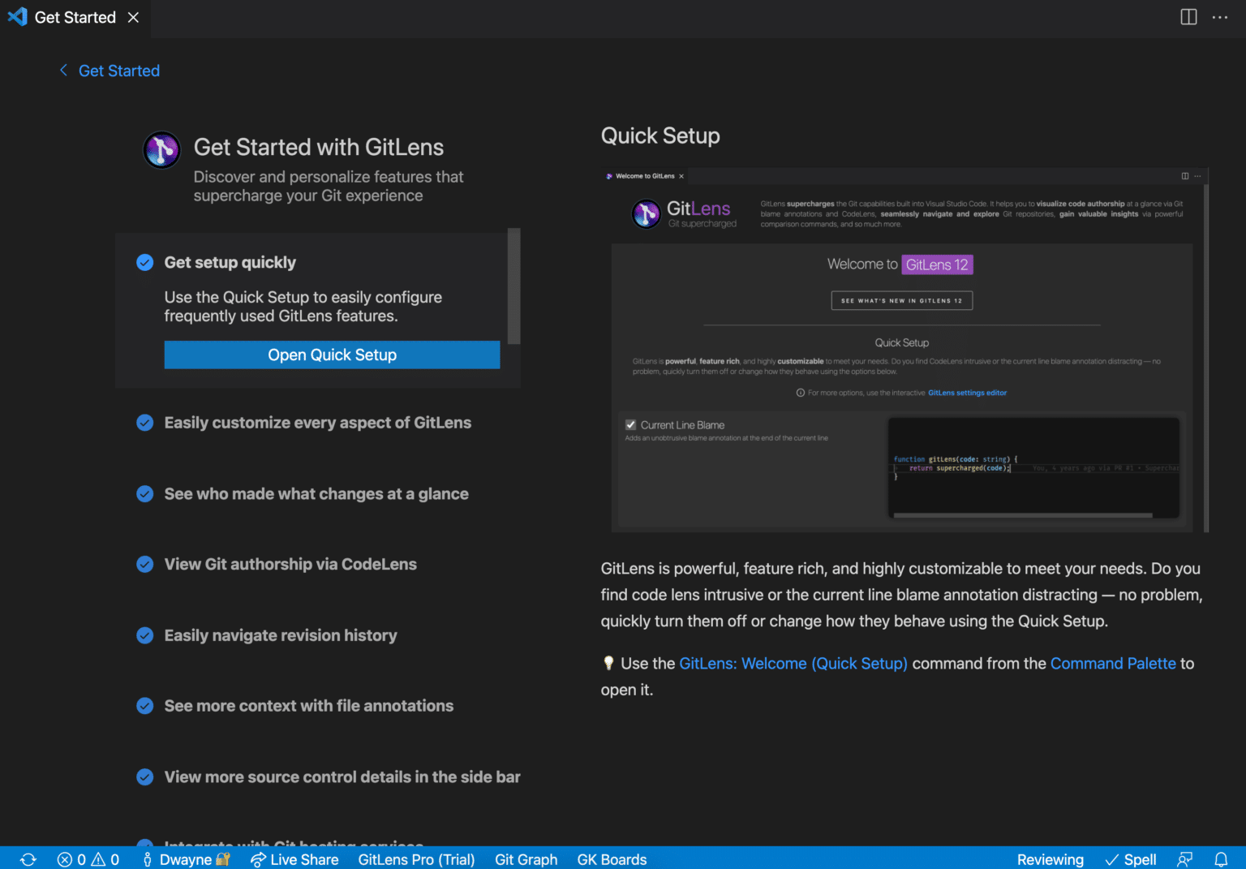
Task: Open the errors and warnings indicator
Action: (x=88, y=859)
